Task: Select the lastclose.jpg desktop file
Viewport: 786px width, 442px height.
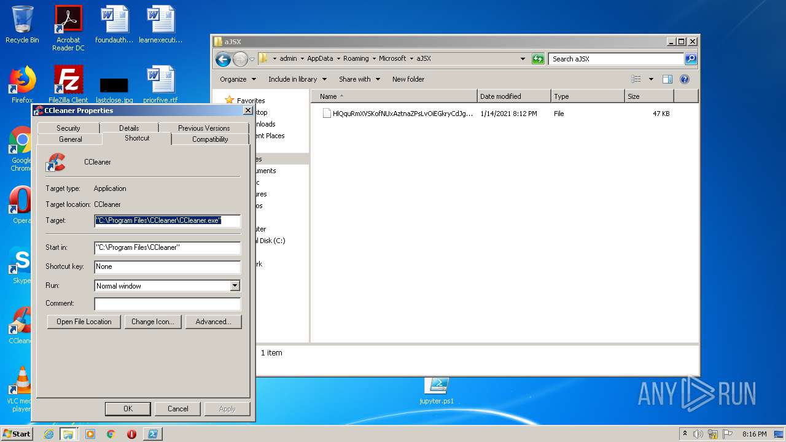Action: point(114,89)
